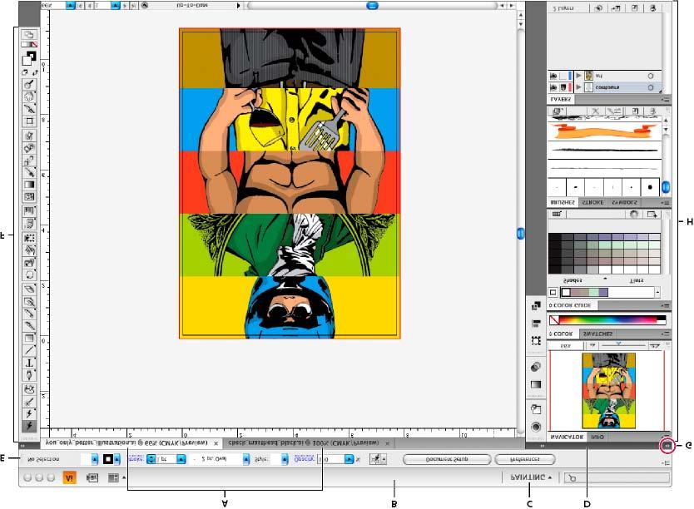Switch to the Info panel tab
The height and width of the screenshot is (509, 694).
[x=597, y=437]
